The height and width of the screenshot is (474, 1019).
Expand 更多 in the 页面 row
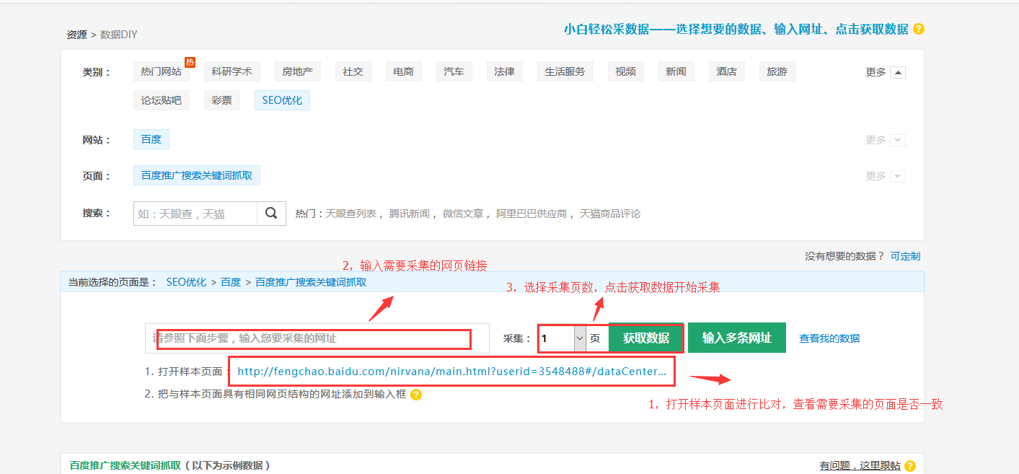[897, 176]
